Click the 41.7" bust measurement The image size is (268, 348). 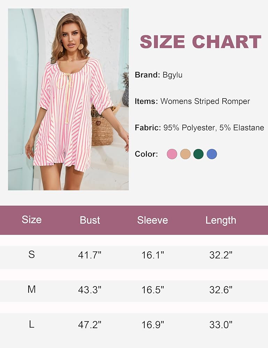point(90,255)
